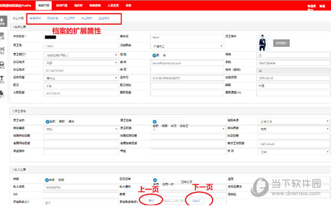This screenshot has width=331, height=206.
Task: Click the 试用开始日期 input field
Action: pos(81,137)
